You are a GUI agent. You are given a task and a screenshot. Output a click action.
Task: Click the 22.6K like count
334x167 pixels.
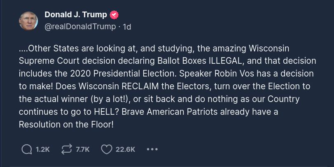[x=125, y=149]
